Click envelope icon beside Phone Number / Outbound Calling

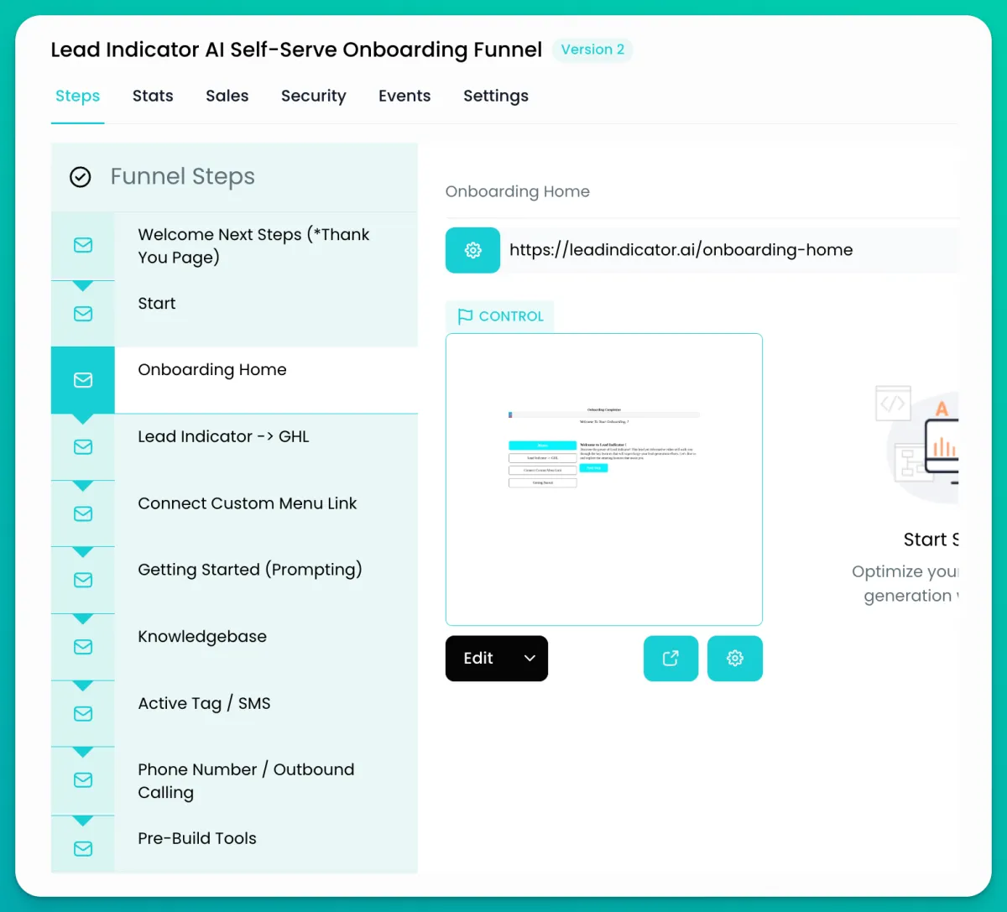tap(83, 780)
